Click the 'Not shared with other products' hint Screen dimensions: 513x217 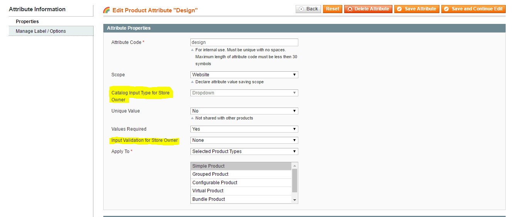pyautogui.click(x=224, y=118)
